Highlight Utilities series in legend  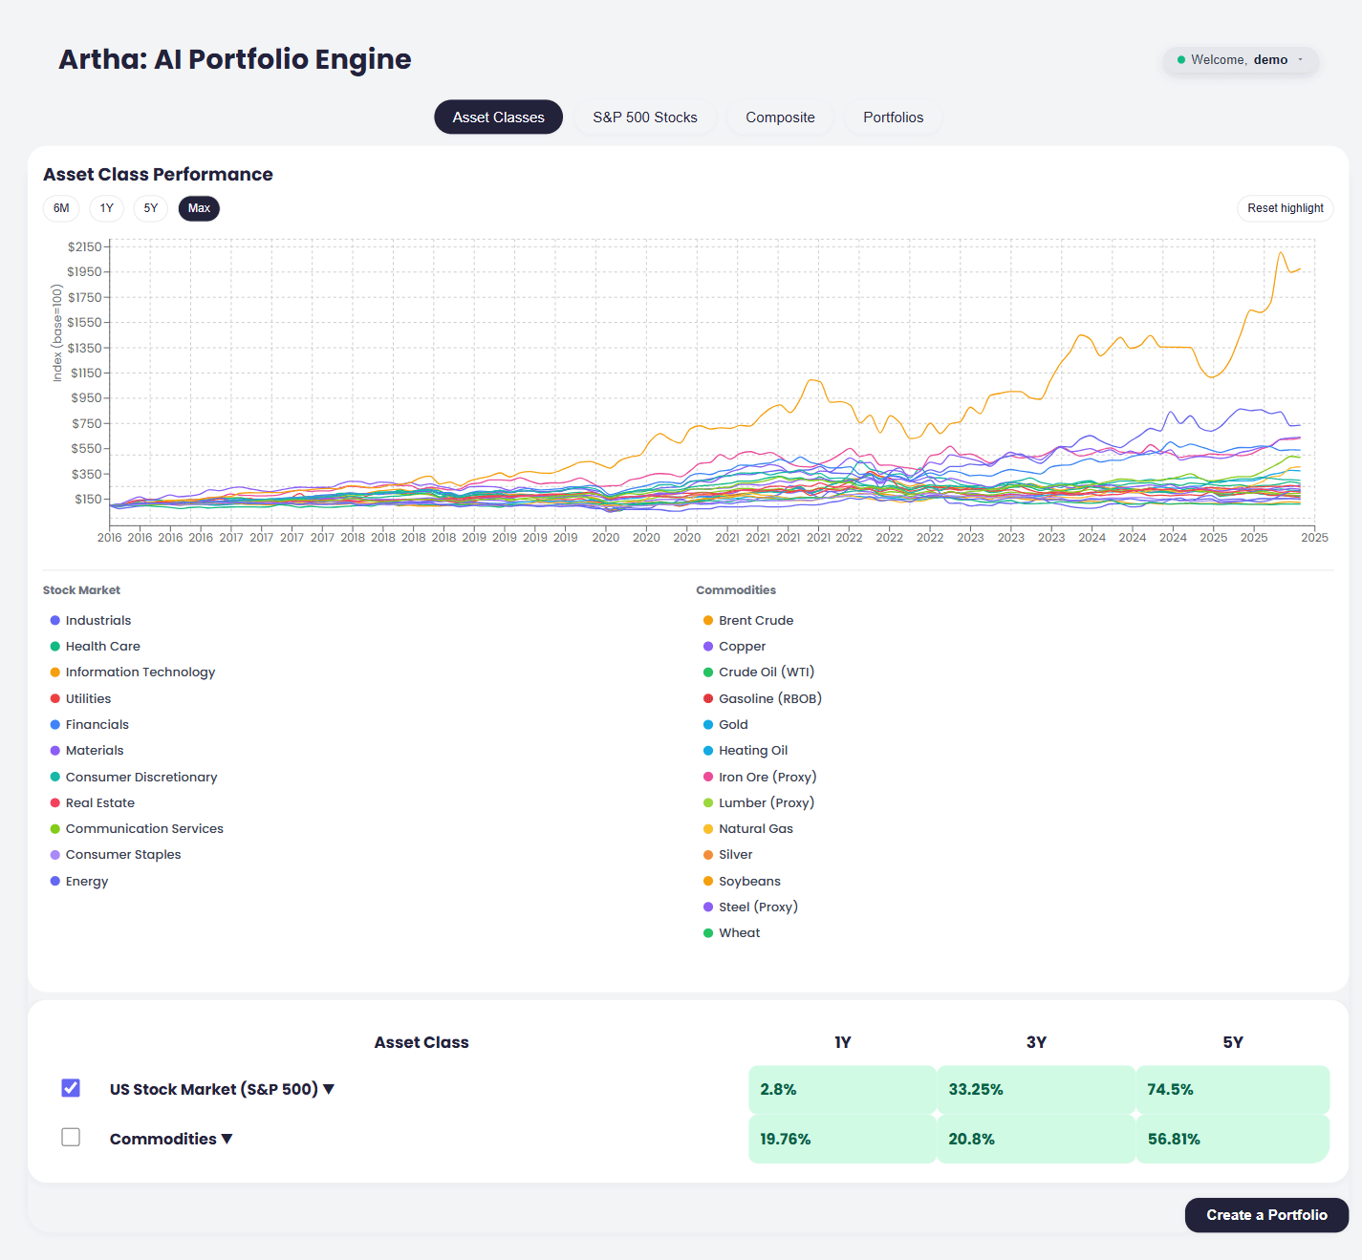(81, 699)
